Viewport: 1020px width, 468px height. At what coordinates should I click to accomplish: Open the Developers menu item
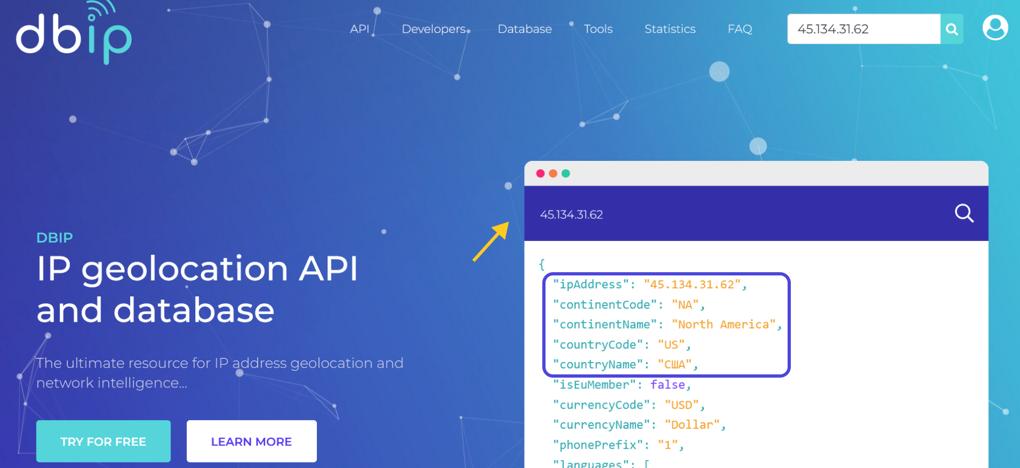coord(434,29)
